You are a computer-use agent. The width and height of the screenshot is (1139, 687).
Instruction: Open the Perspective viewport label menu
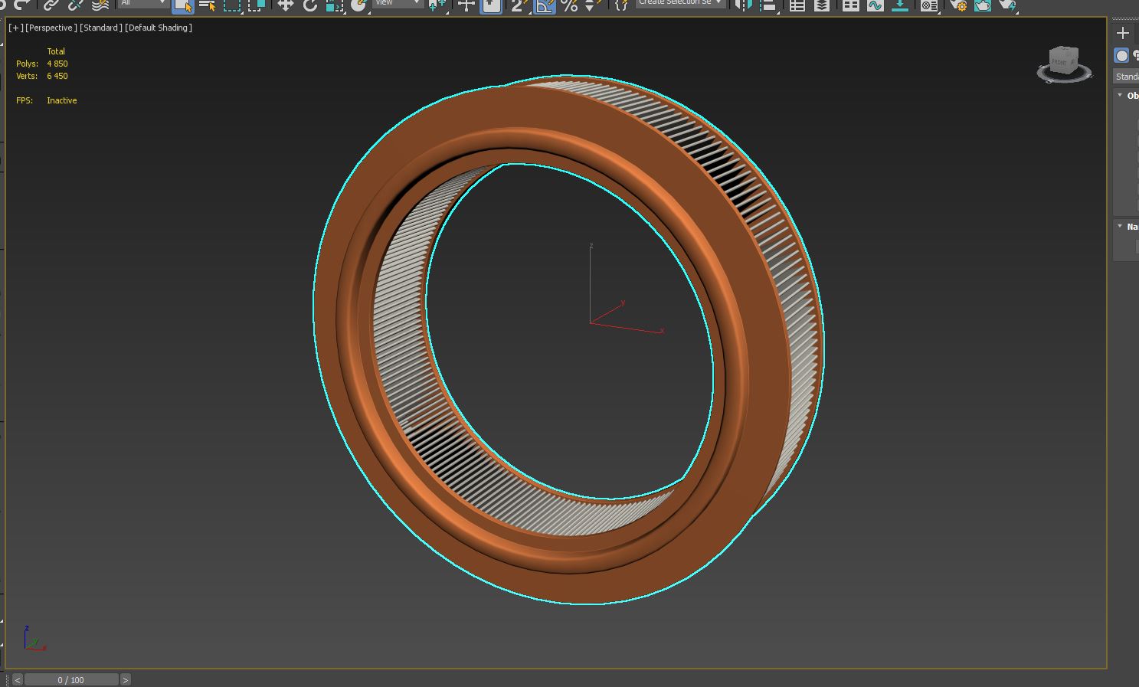(x=51, y=28)
